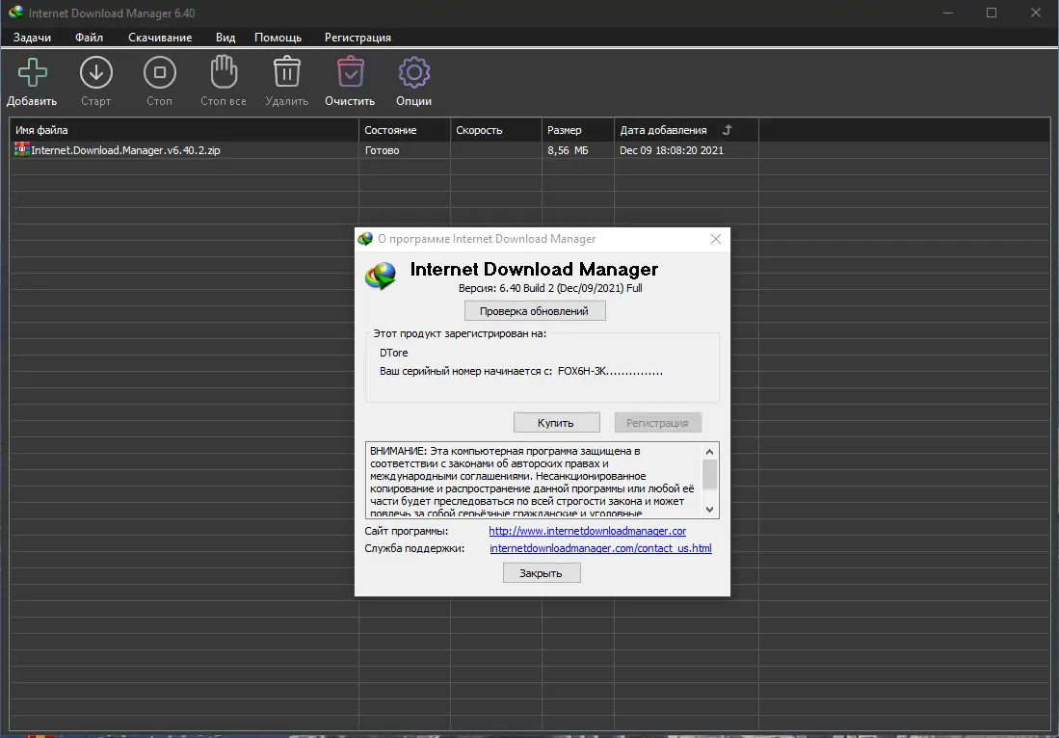Sort list by Размер column header
The height and width of the screenshot is (738, 1059).
coord(565,130)
